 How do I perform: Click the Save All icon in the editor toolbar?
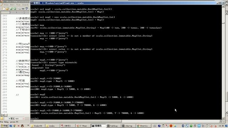15,9
